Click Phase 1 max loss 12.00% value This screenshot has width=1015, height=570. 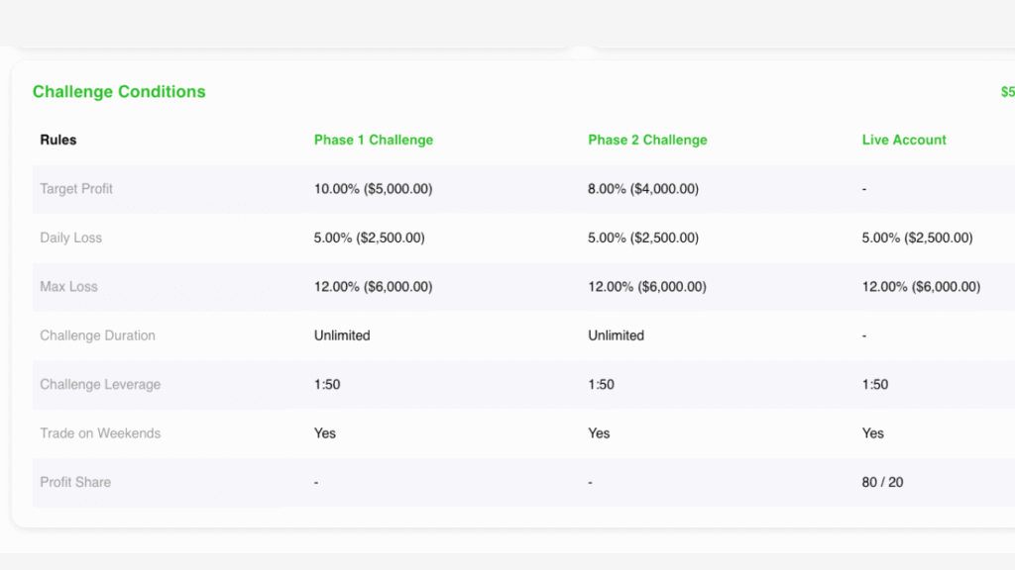(x=373, y=286)
